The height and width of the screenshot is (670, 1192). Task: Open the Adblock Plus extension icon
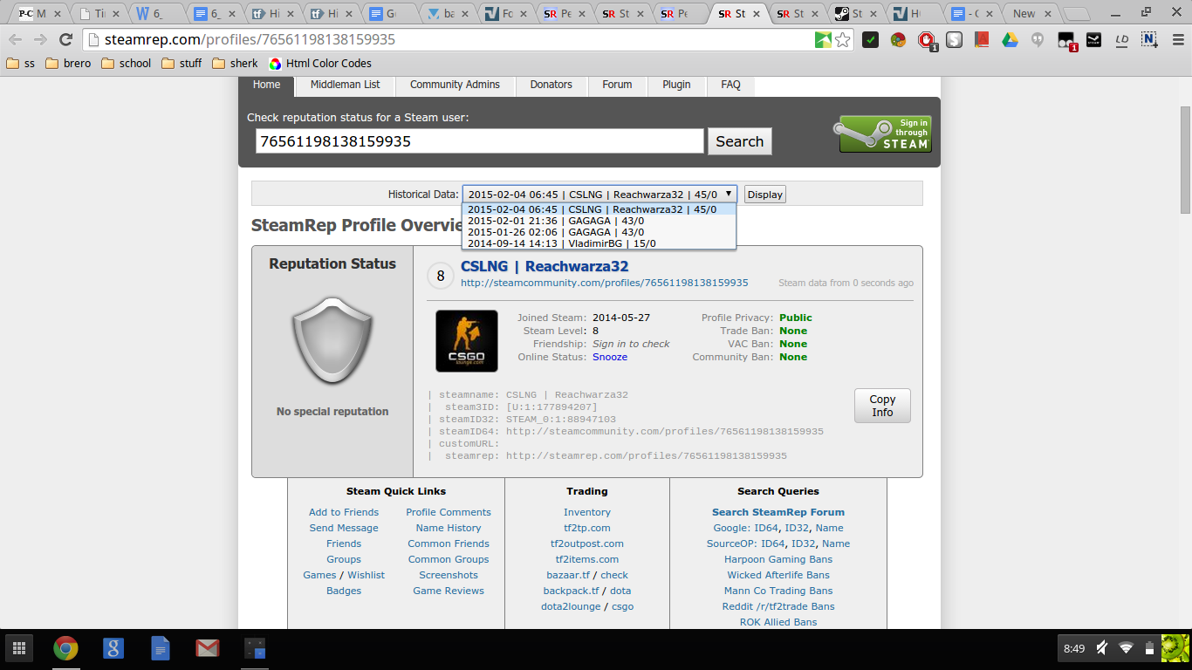927,40
